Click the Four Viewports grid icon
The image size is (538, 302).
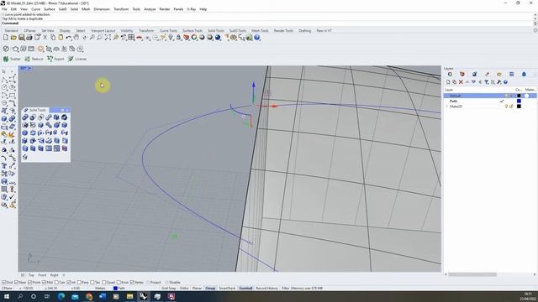point(131,38)
